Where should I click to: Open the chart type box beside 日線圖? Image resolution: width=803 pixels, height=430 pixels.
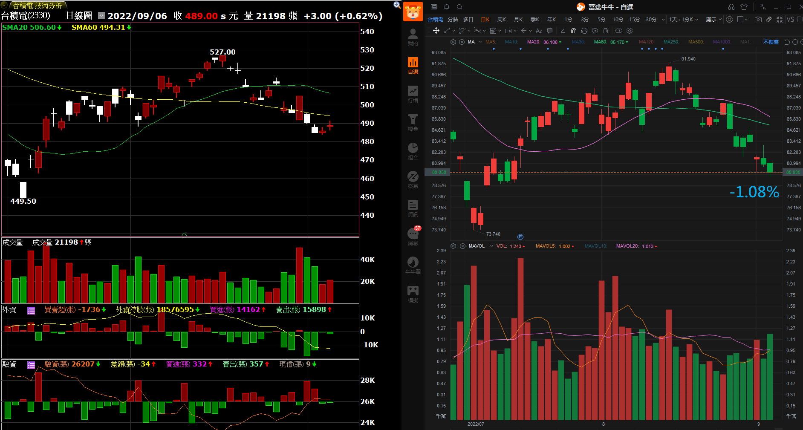101,15
